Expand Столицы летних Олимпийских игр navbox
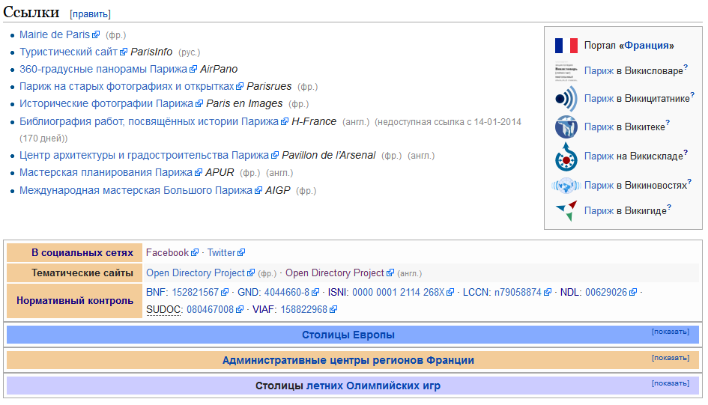 (x=670, y=383)
